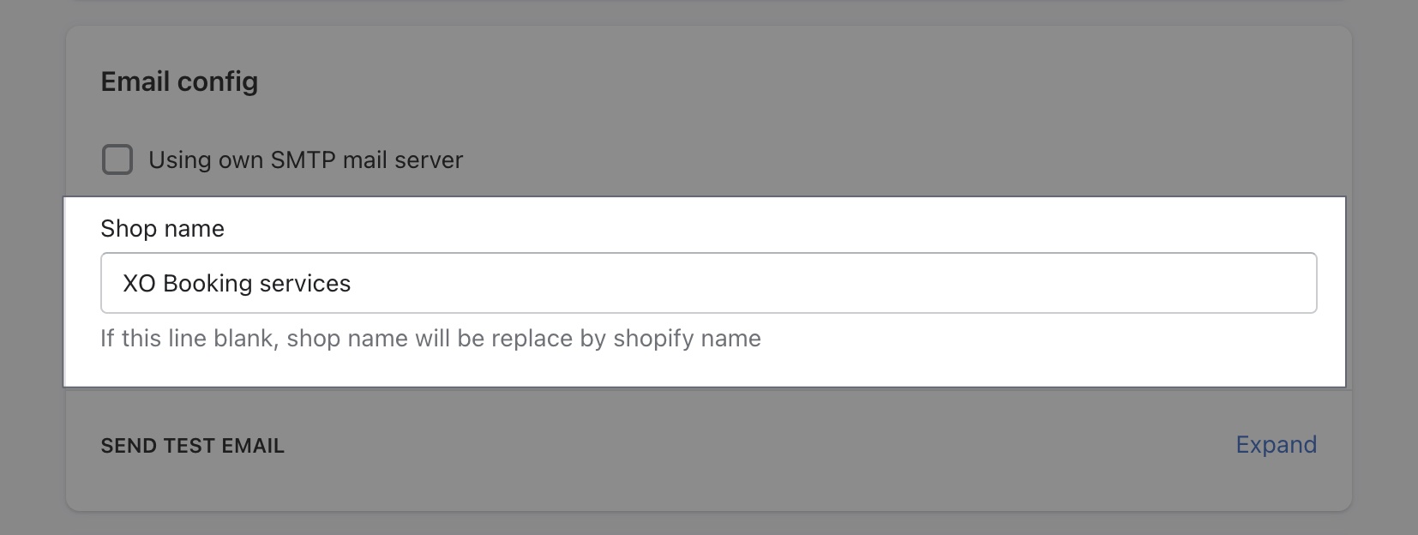
Task: Click the word 'server' in the checkbox label
Action: [429, 160]
